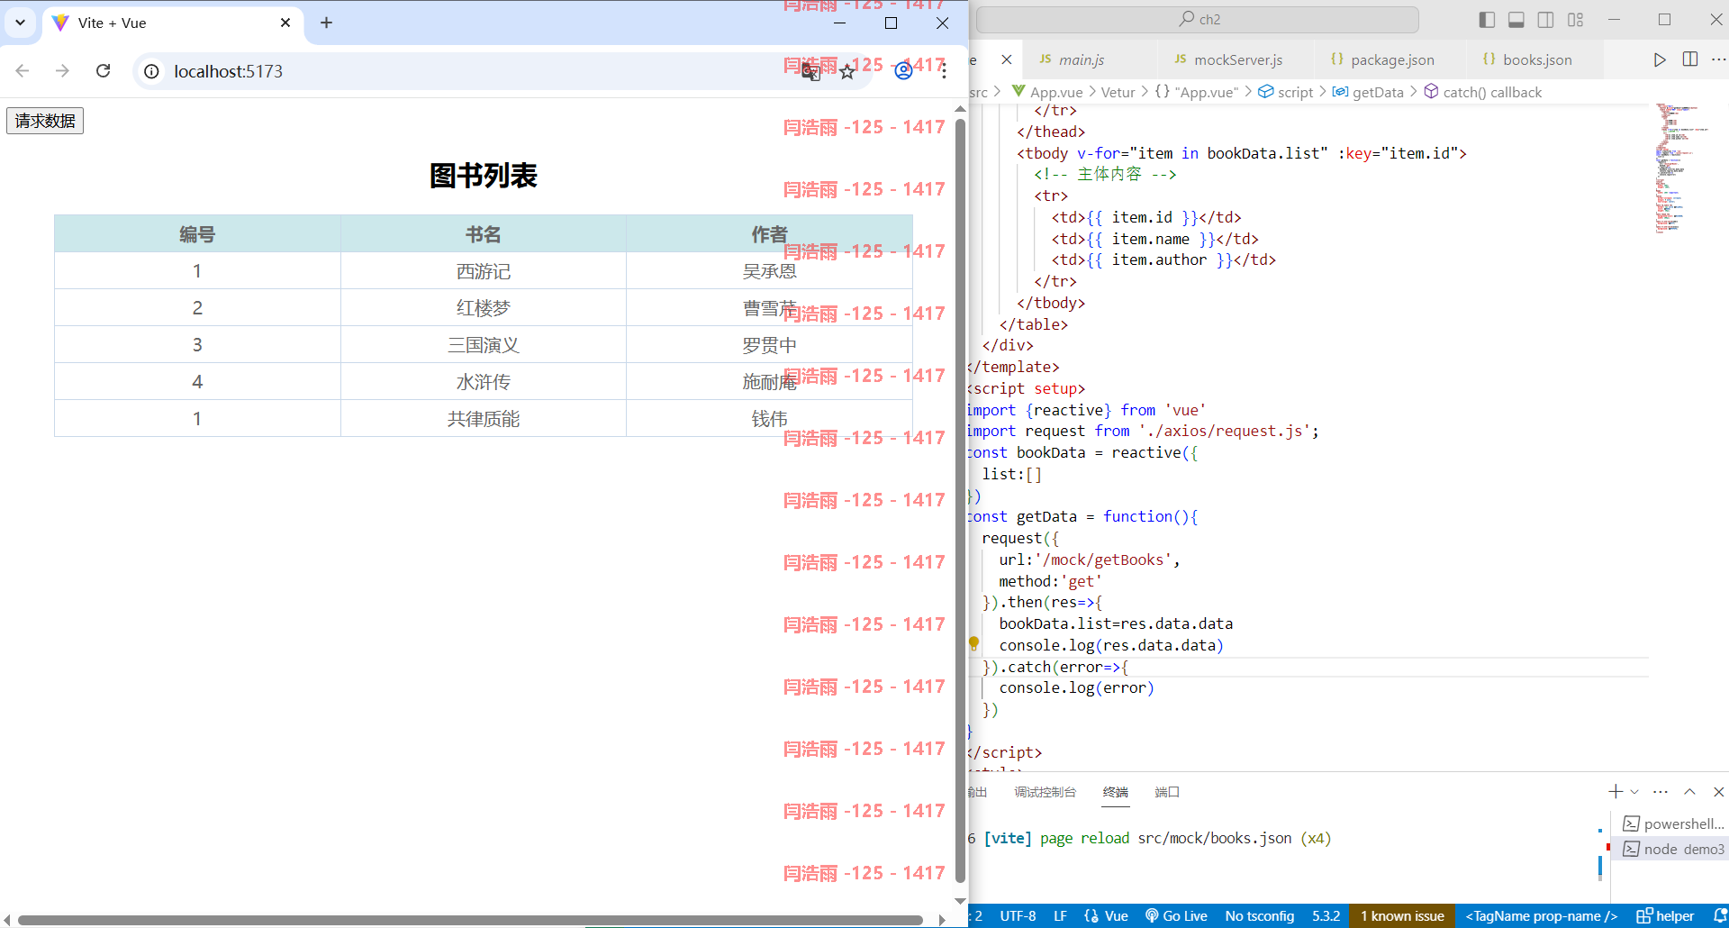Click the TagName prop-name status item
Viewport: 1729px width, 928px height.
[x=1541, y=916]
